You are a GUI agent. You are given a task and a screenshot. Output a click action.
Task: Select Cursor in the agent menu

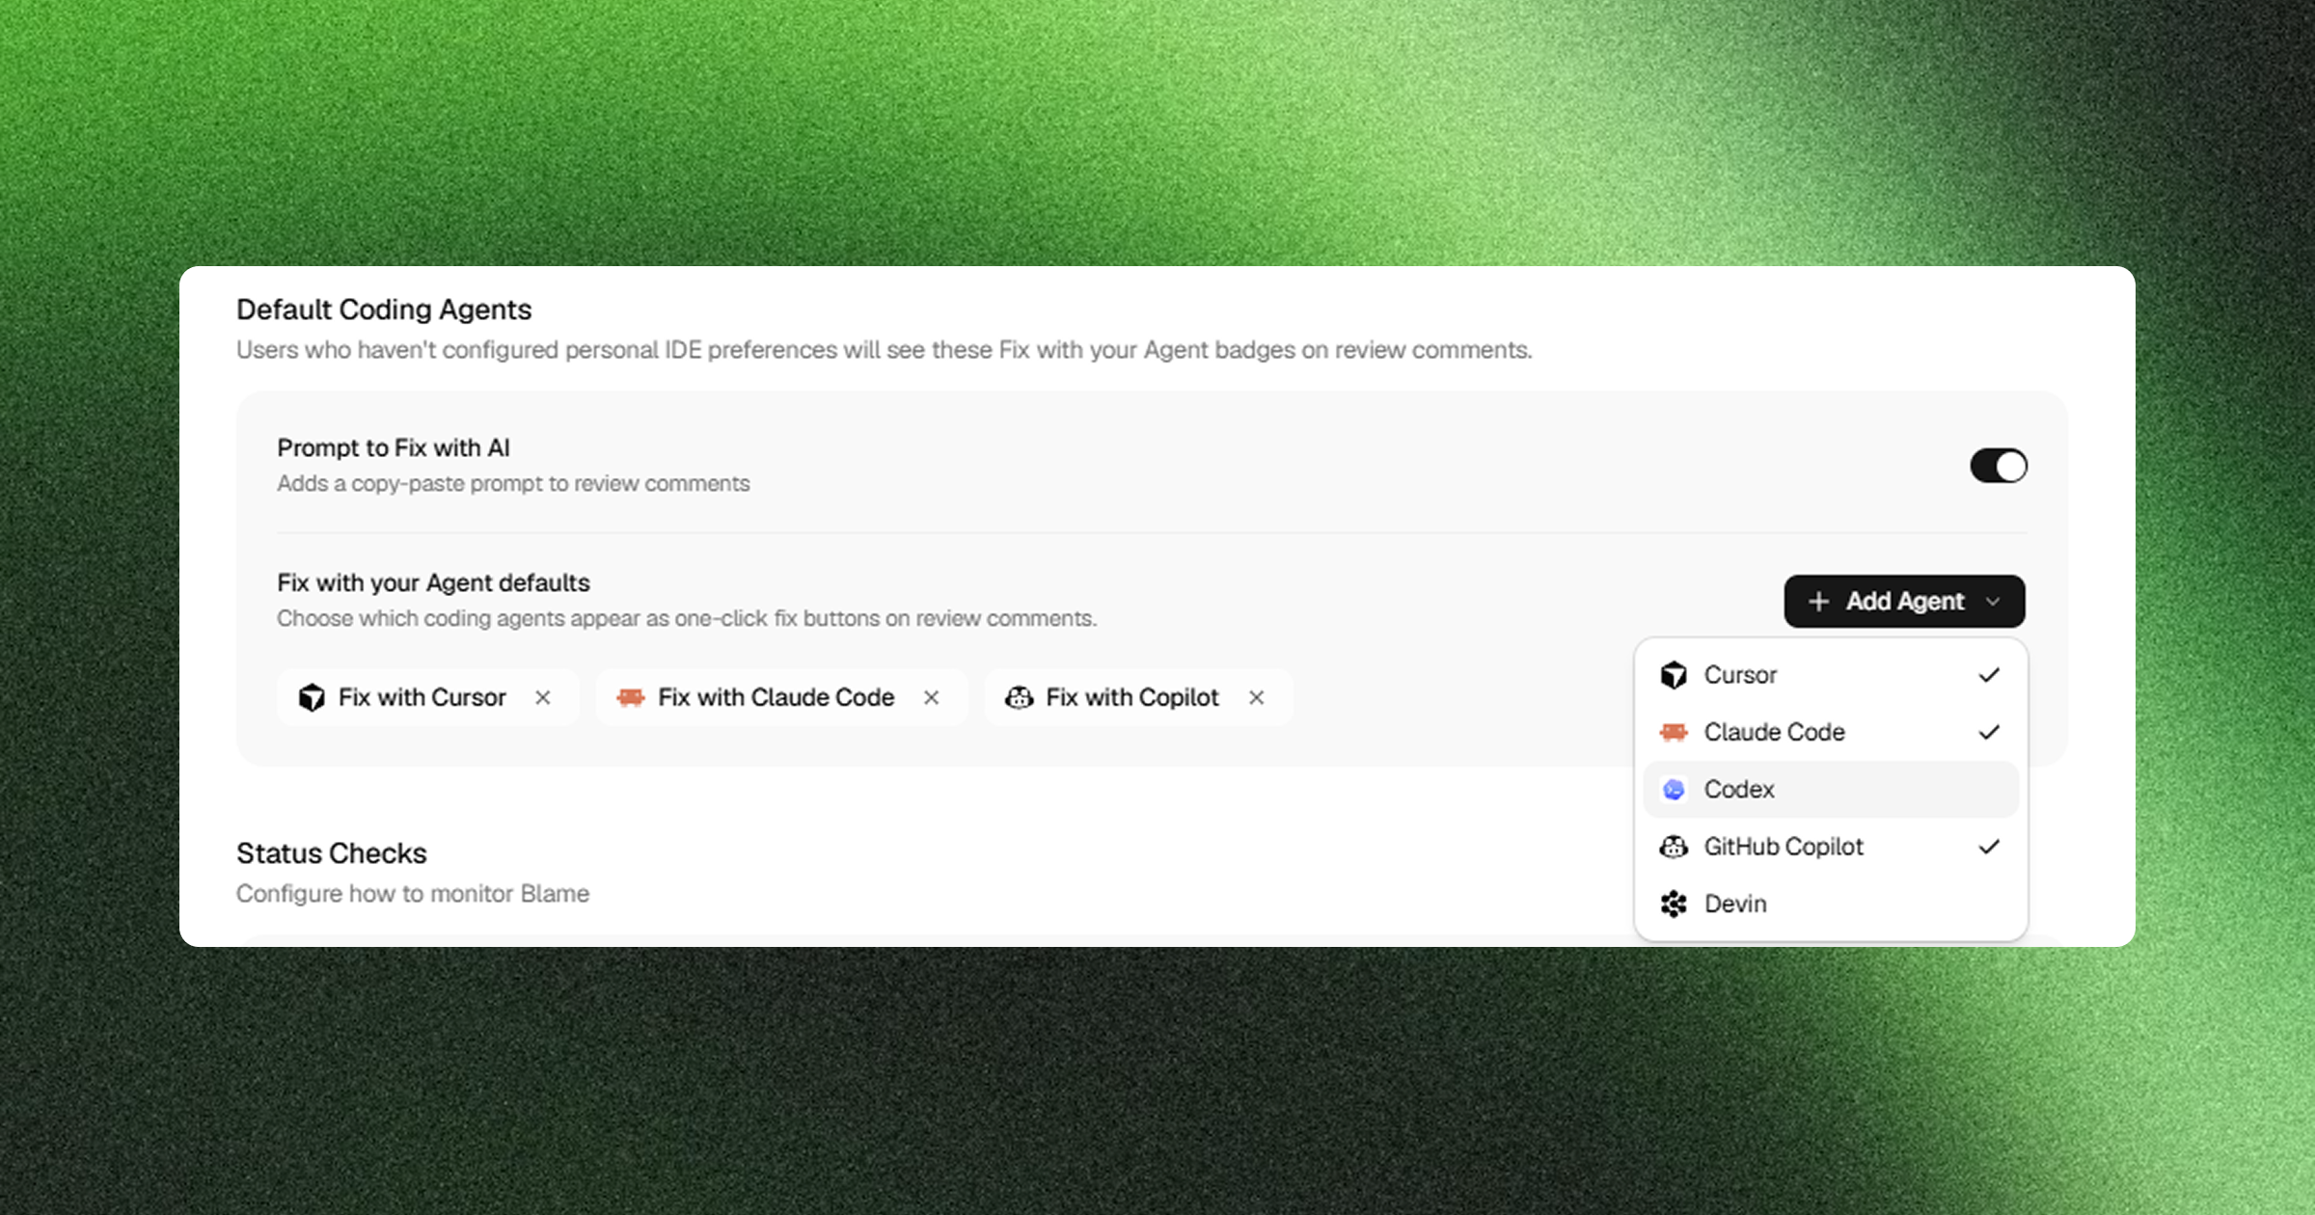(1831, 675)
